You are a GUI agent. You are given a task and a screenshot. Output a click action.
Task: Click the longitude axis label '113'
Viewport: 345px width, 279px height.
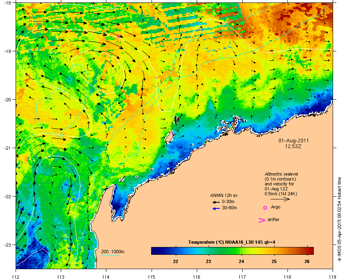point(61,277)
